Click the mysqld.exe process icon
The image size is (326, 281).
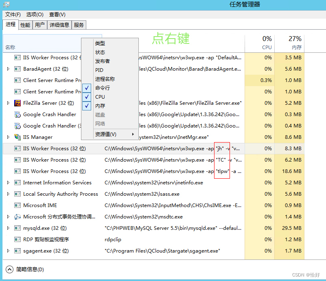pyautogui.click(x=18, y=228)
